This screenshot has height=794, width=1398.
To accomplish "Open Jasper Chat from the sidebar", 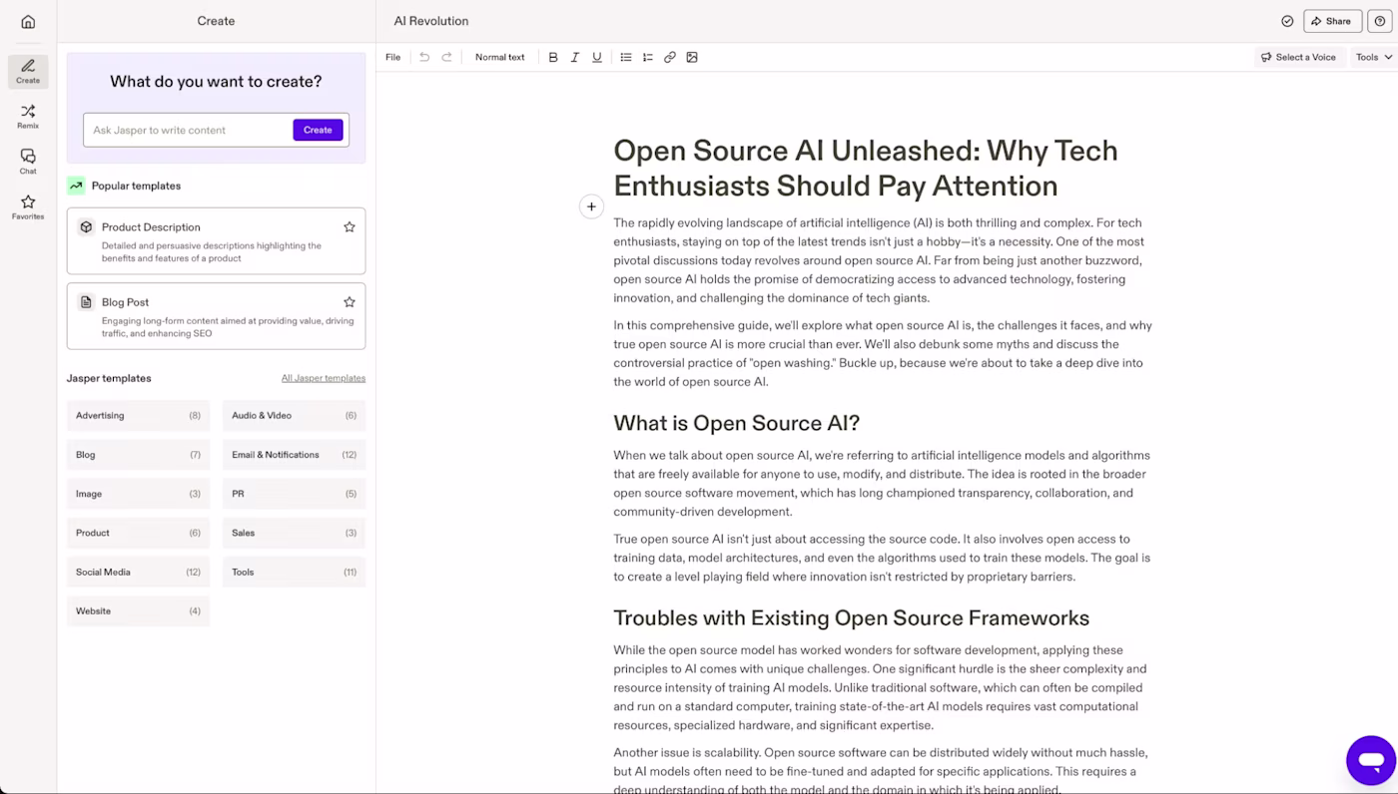I will click(x=27, y=161).
